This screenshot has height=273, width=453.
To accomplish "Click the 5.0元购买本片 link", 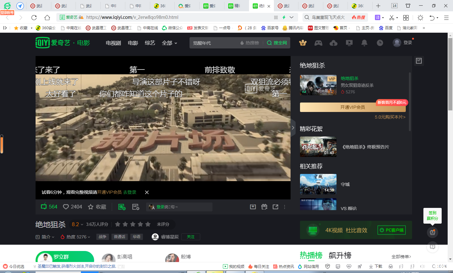I will point(390,117).
